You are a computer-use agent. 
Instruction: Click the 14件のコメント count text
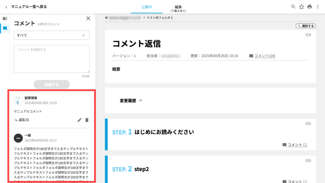[48, 24]
